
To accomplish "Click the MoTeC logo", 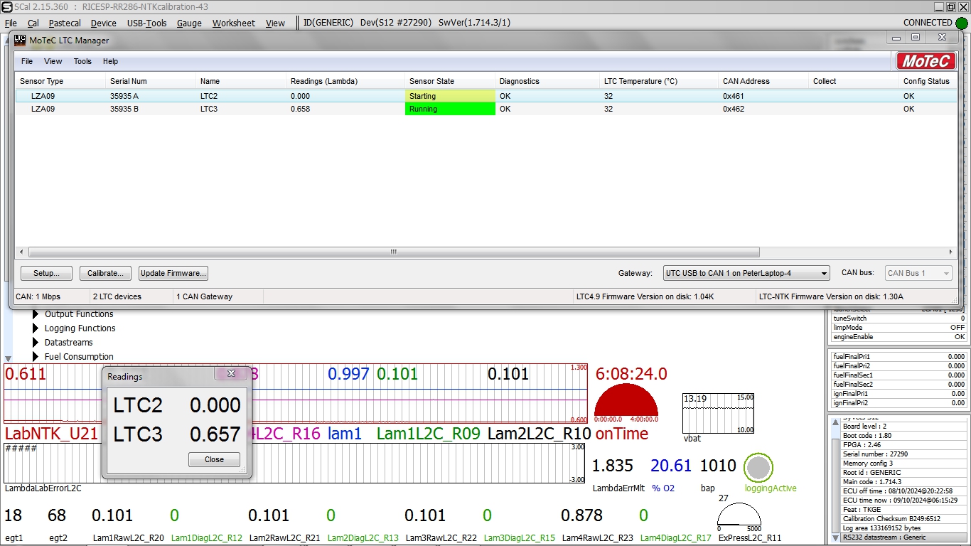I will [926, 61].
